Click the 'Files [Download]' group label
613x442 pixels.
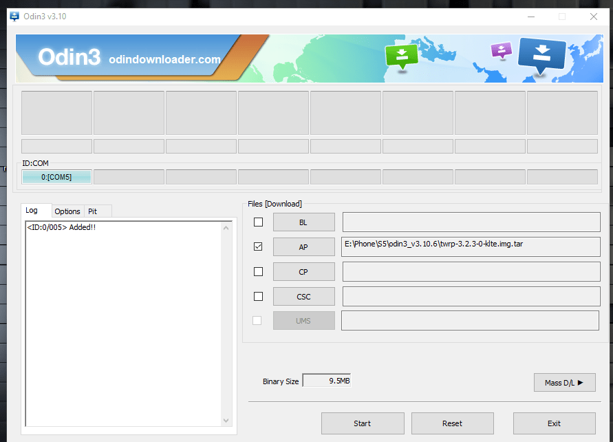pos(275,204)
